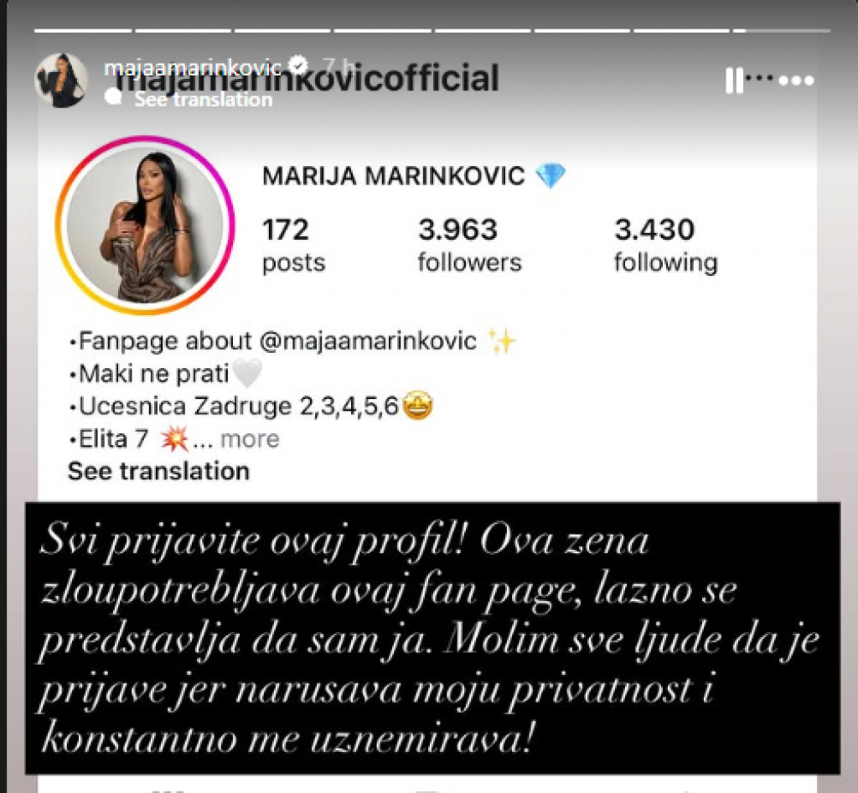Click the MARIJA MARINKOVIC profile name
This screenshot has width=858, height=793.
click(394, 176)
